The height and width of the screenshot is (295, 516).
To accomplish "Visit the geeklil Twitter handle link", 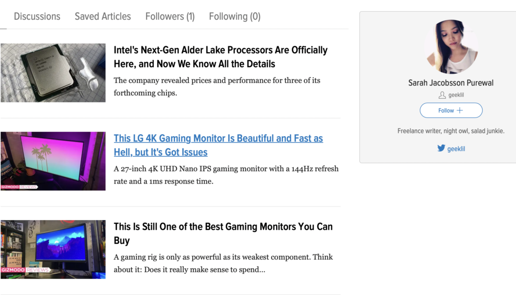I will pyautogui.click(x=456, y=148).
